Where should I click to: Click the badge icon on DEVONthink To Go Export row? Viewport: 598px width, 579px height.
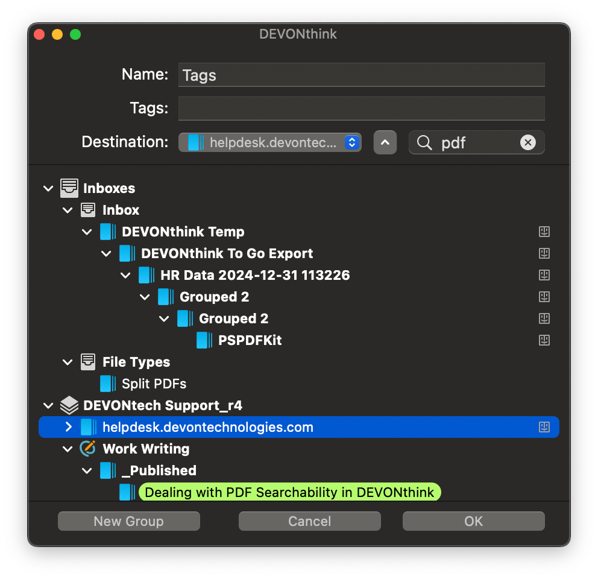coord(544,253)
